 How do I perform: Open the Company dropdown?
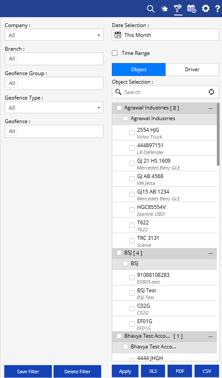tap(54, 35)
